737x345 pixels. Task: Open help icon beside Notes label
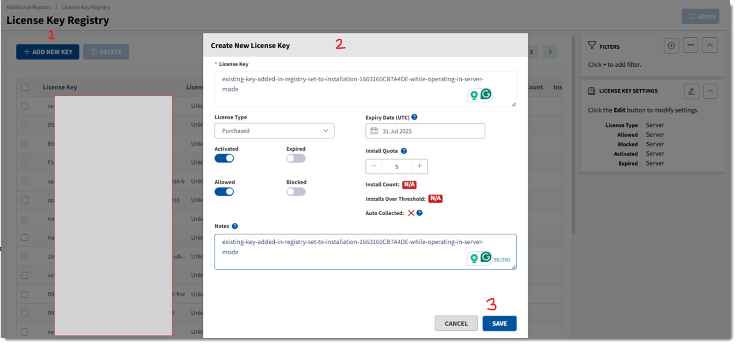[235, 226]
